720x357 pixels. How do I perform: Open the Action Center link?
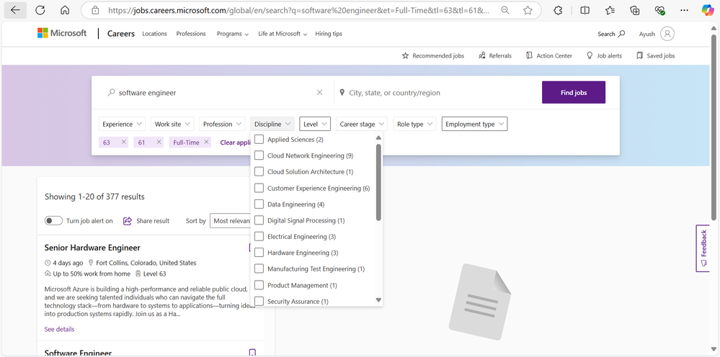(x=549, y=55)
